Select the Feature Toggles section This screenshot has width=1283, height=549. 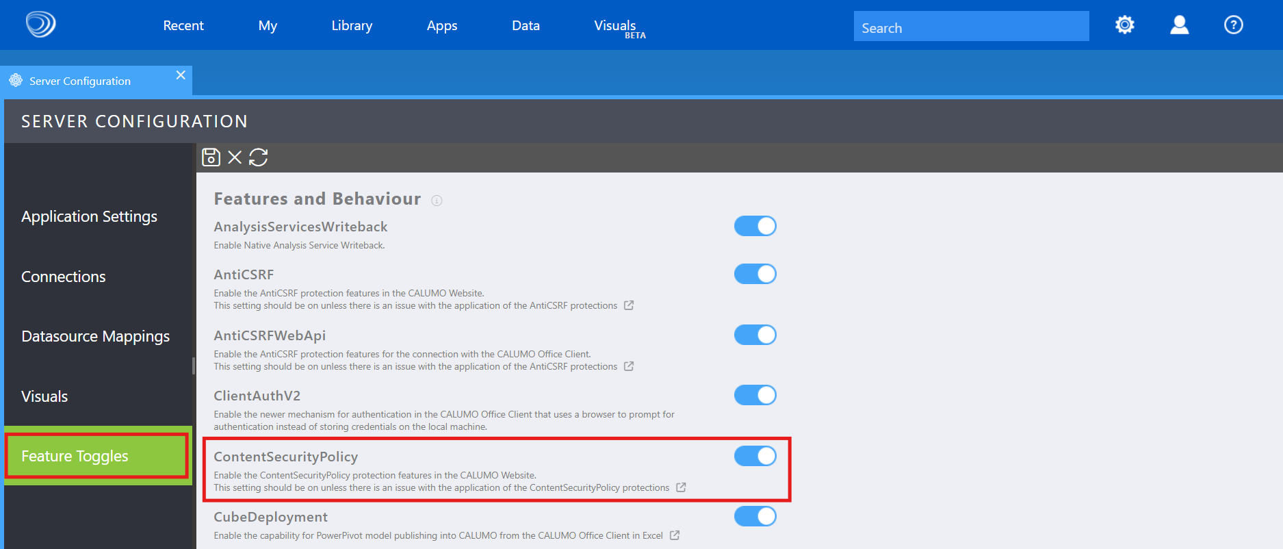pos(97,456)
